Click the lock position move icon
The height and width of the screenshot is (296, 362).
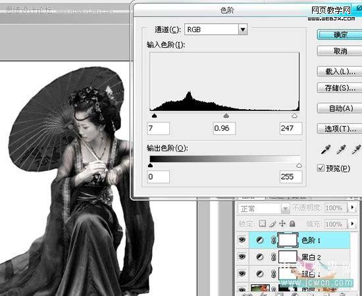pos(282,224)
